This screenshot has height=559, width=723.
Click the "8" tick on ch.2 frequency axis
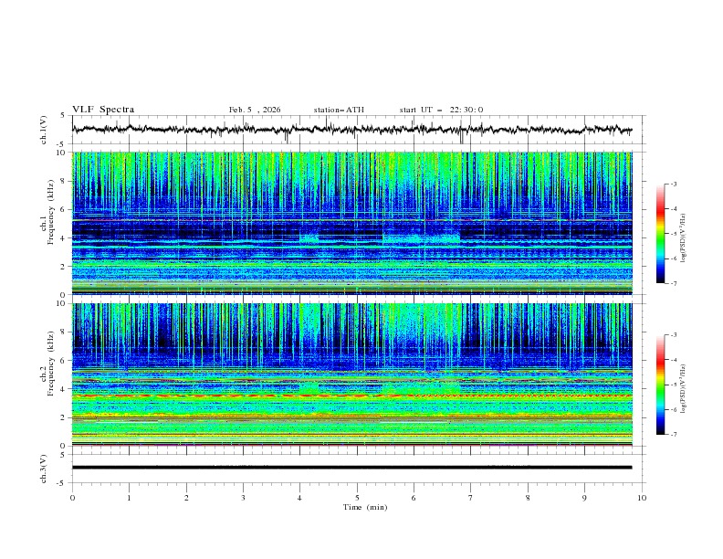(x=64, y=332)
